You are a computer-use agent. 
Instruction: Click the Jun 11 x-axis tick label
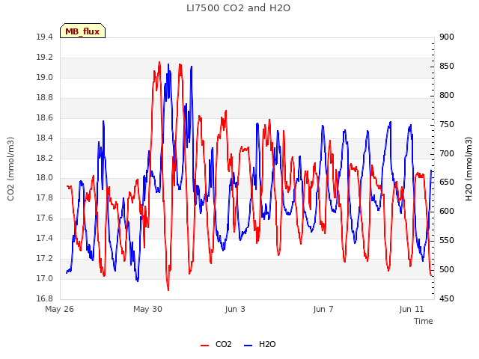412,309
